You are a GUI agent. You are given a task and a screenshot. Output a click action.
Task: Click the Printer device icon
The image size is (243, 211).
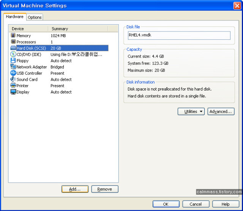pyautogui.click(x=13, y=85)
